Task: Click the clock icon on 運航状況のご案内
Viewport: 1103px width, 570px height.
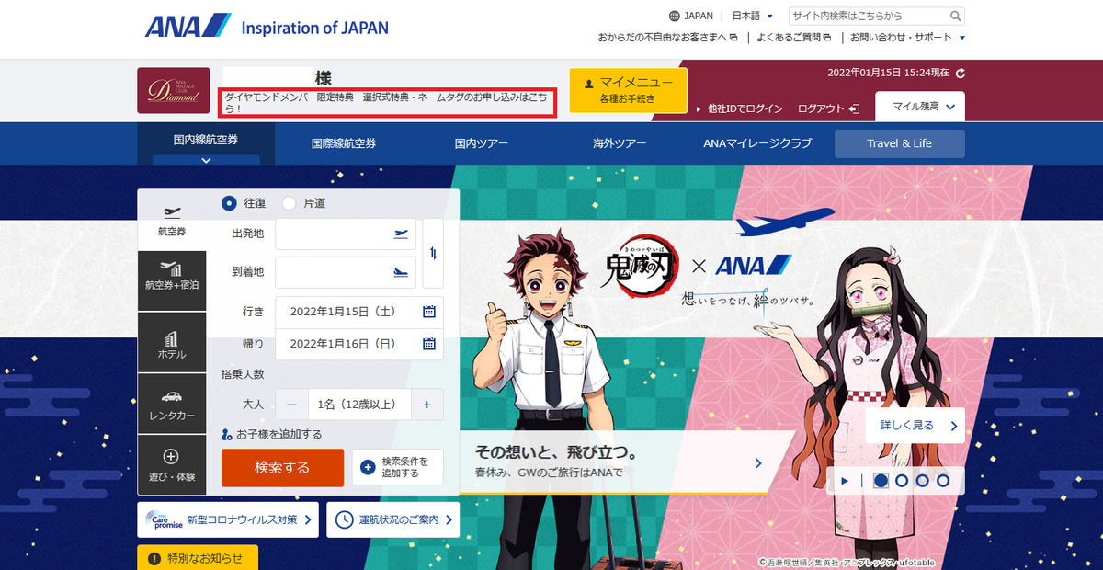Action: point(344,519)
